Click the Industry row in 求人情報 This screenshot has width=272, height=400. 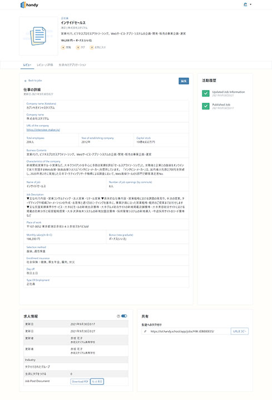[x=76, y=359]
